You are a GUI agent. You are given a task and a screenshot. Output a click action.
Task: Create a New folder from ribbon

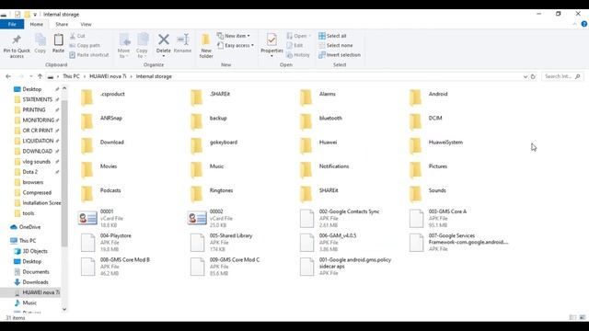[x=206, y=46]
